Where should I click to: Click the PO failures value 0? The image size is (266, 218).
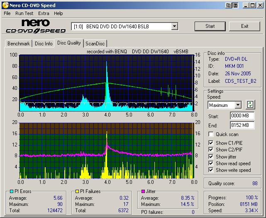coord(193,212)
